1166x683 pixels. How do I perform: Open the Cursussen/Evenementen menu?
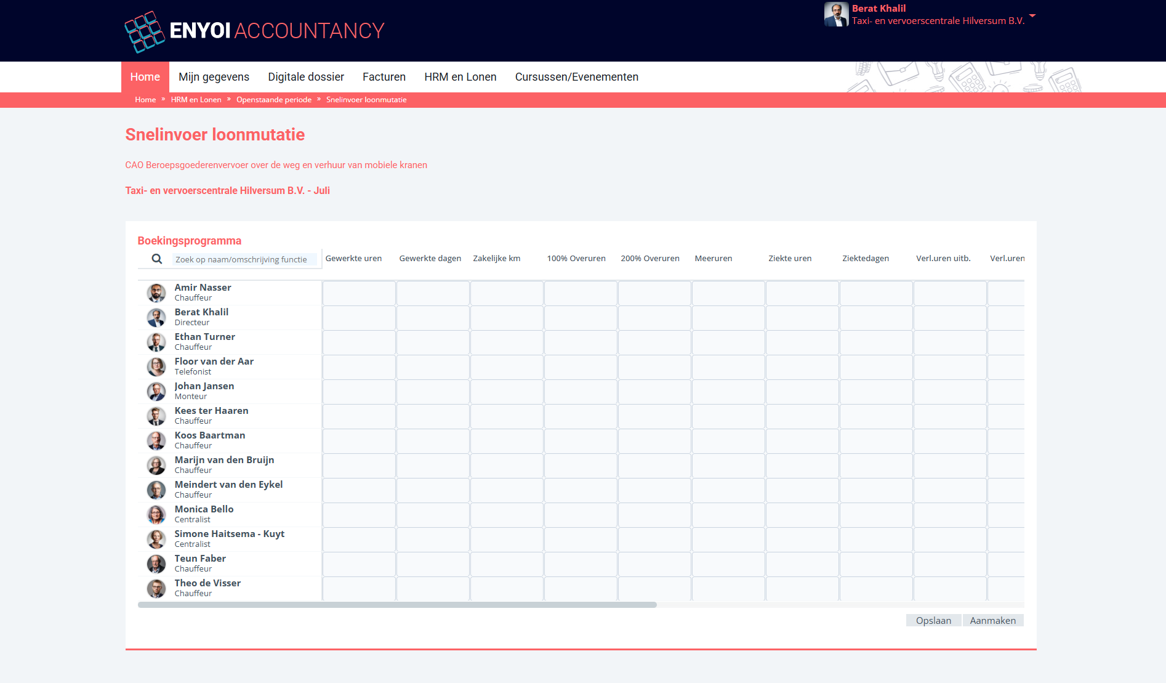click(x=576, y=77)
